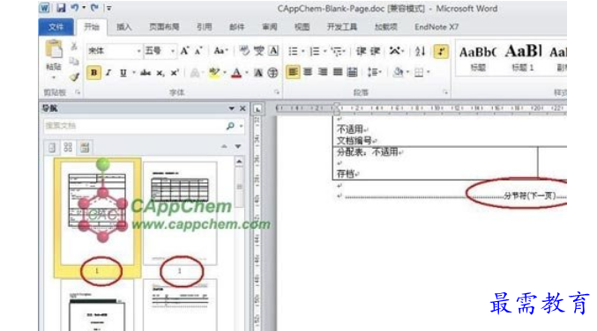Open the underline style dropdown arrow
597x331 pixels.
134,72
